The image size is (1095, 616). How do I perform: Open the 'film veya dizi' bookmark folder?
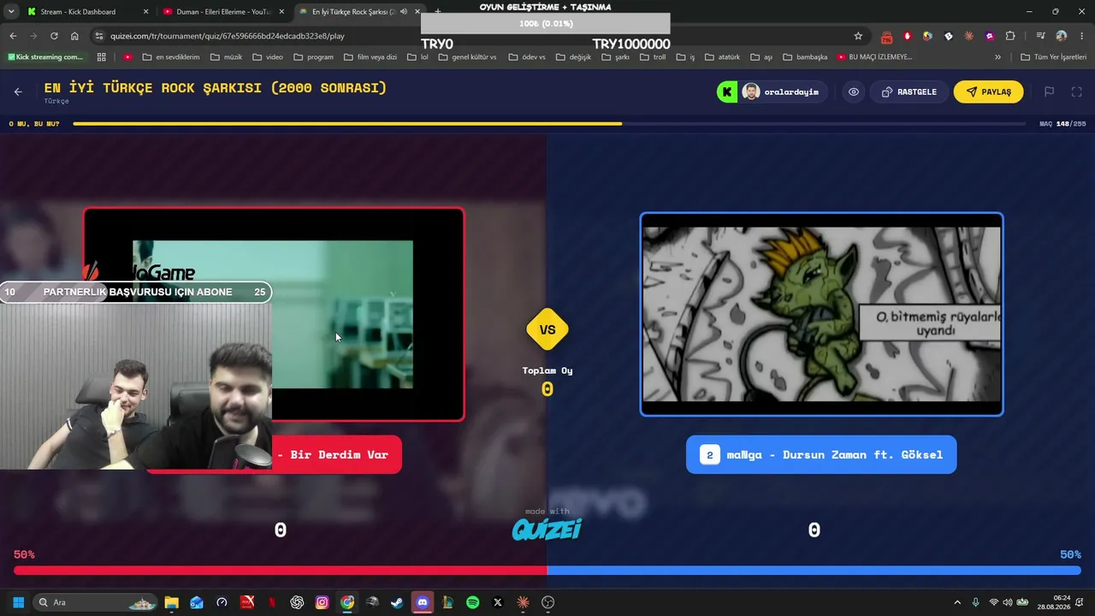click(x=370, y=57)
